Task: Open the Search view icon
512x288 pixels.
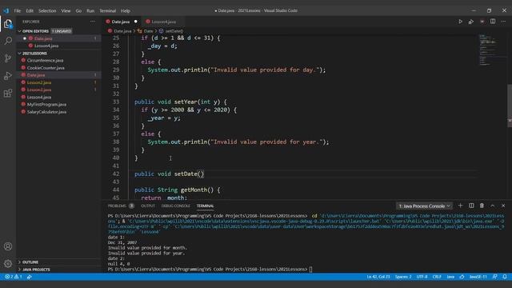Action: (x=8, y=41)
